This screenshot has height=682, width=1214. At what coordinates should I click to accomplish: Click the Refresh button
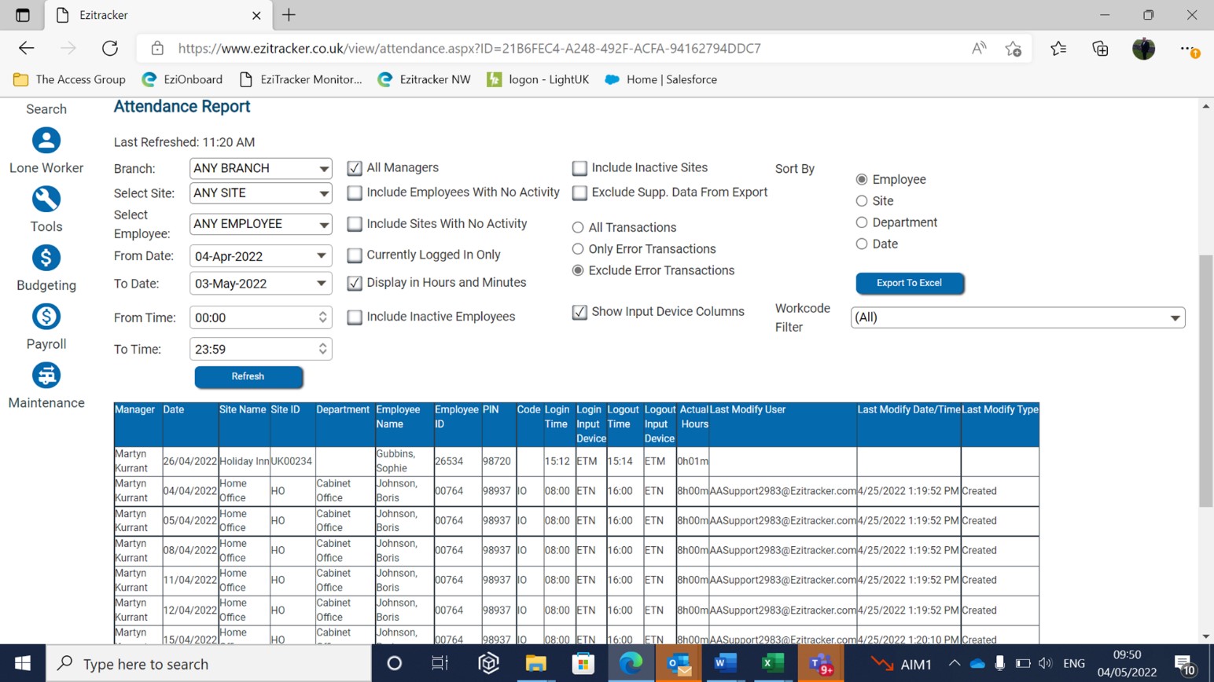tap(248, 376)
